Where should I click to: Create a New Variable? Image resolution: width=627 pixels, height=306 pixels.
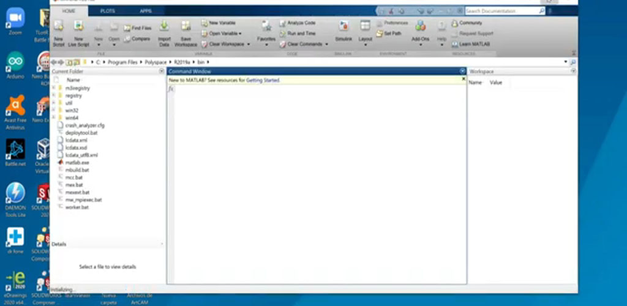(219, 23)
